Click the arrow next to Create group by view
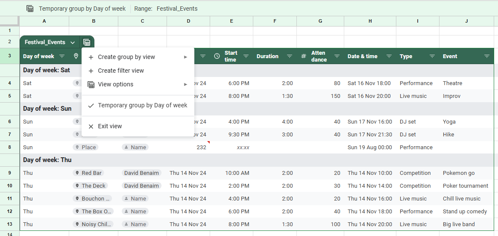498x236 pixels. (x=185, y=57)
